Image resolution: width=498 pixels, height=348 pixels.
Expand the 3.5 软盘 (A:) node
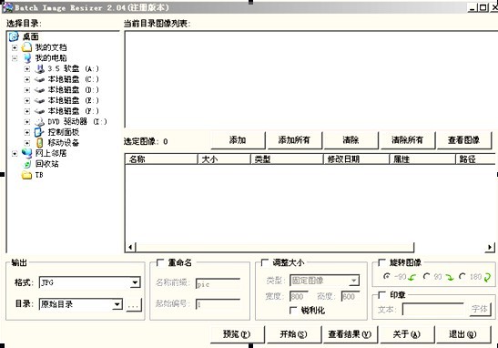click(x=27, y=69)
